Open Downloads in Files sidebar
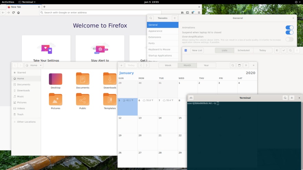This screenshot has height=170, width=303. (x=26, y=91)
